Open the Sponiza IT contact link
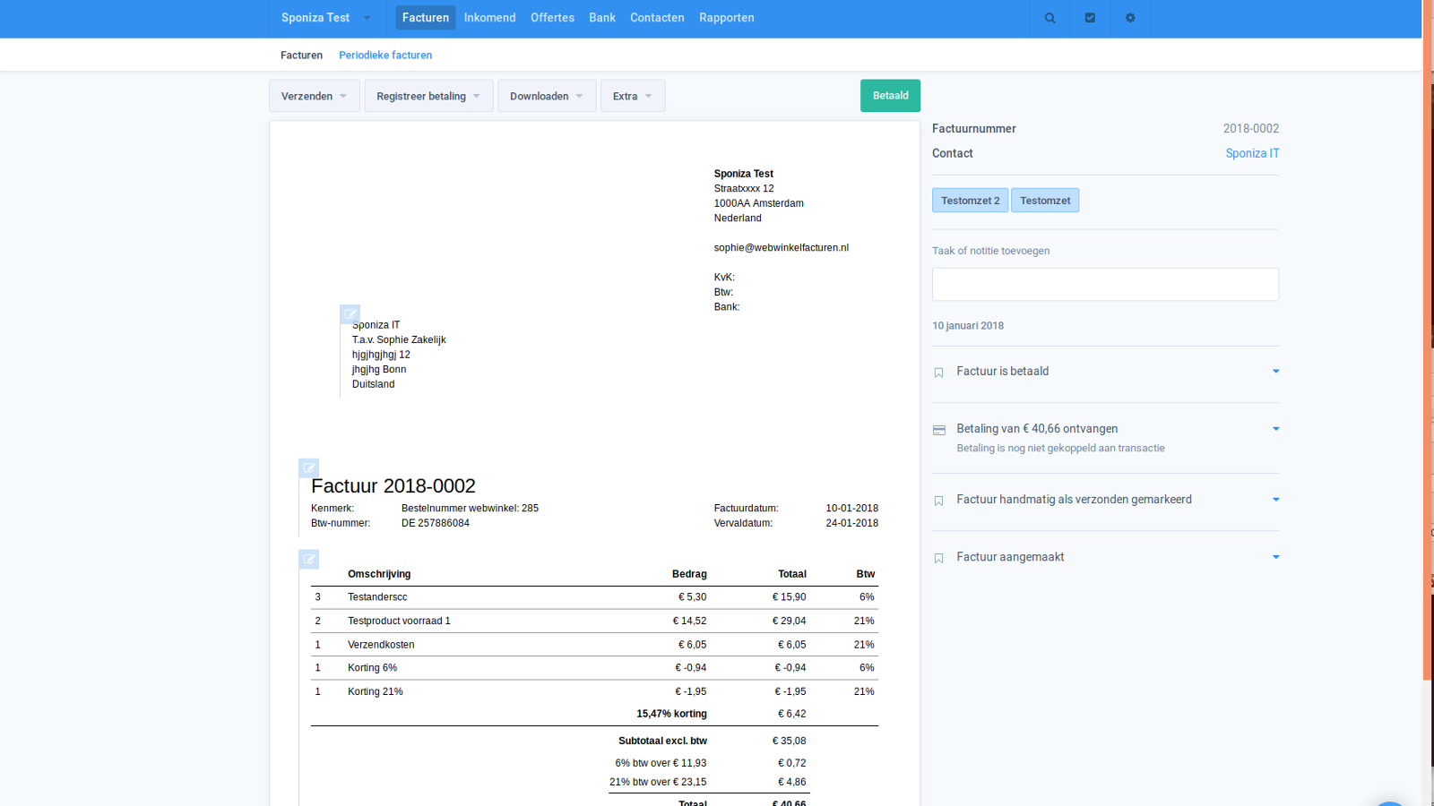 (1252, 153)
